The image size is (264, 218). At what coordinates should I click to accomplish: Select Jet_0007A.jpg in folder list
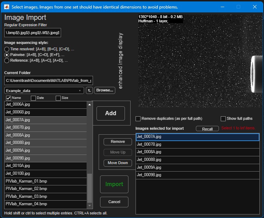pyautogui.click(x=46, y=120)
